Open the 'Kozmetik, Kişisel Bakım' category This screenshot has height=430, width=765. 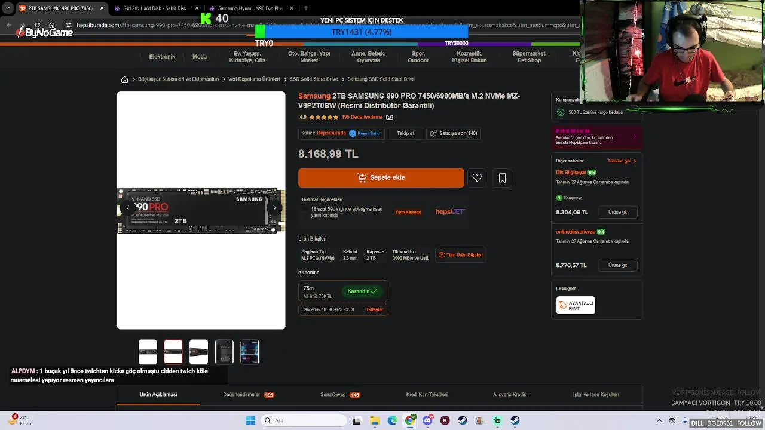point(469,57)
